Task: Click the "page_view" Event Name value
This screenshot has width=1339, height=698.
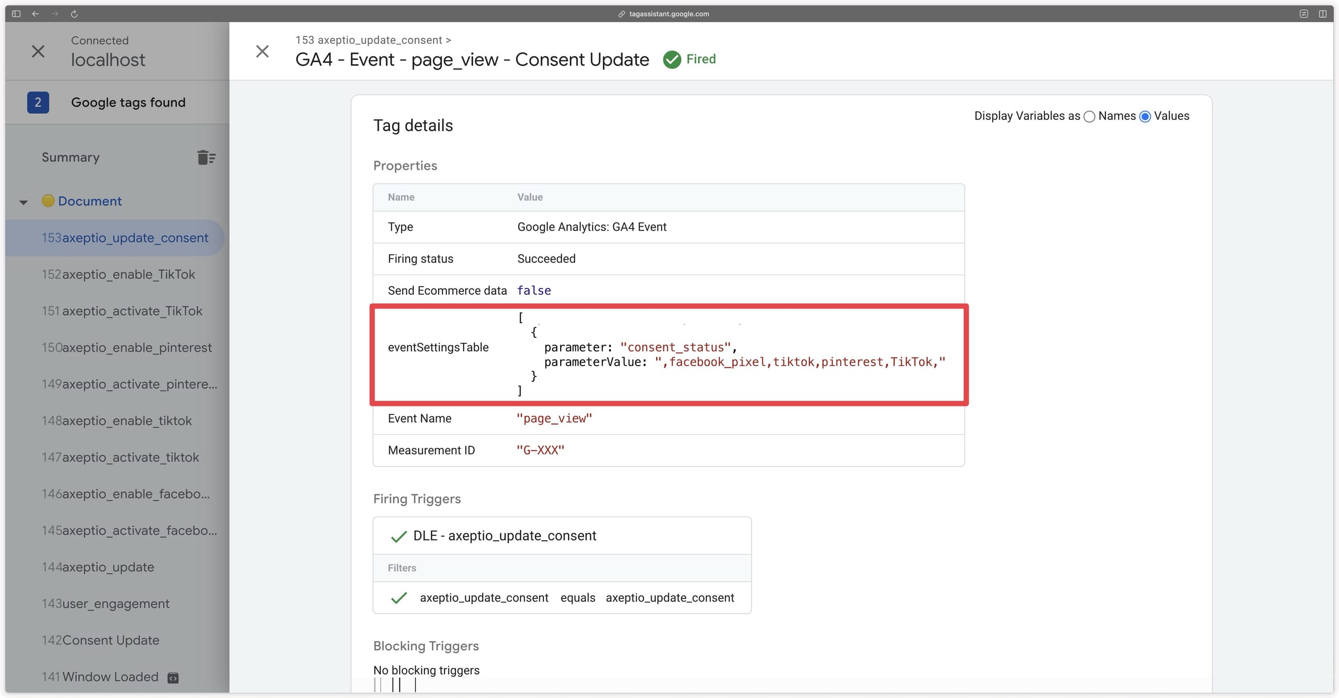Action: (554, 419)
